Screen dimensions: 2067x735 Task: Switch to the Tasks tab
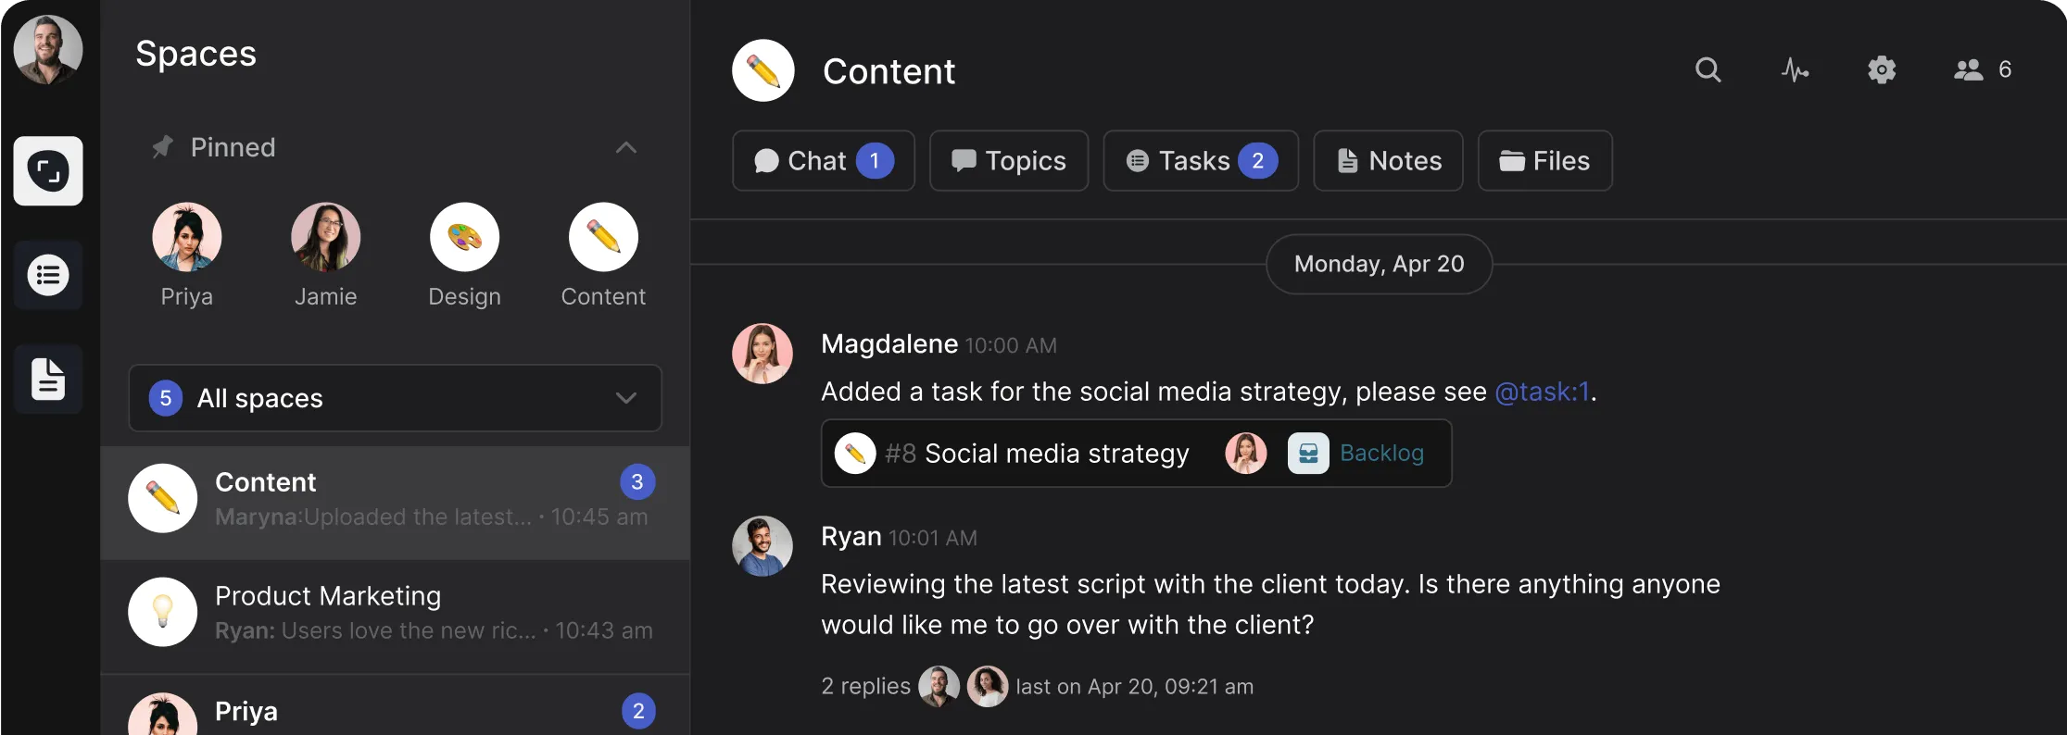point(1201,161)
